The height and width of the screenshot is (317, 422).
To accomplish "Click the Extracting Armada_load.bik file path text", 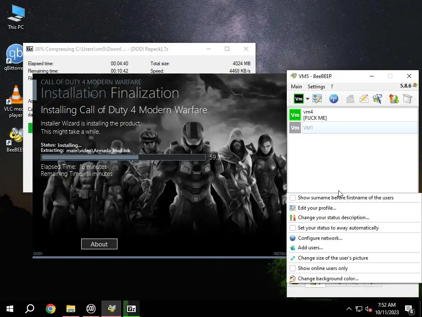I will [x=98, y=150].
